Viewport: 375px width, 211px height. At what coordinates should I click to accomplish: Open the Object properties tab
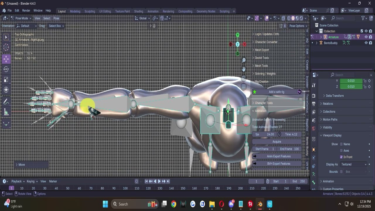click(x=313, y=149)
